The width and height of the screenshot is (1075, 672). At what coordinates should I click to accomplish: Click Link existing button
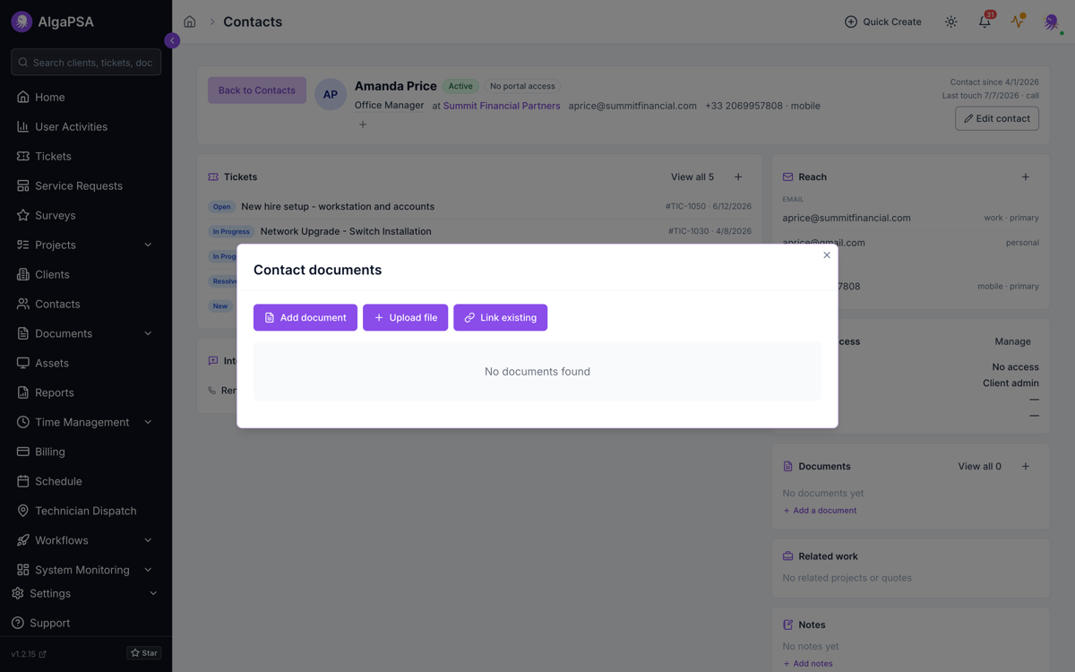[x=500, y=317]
